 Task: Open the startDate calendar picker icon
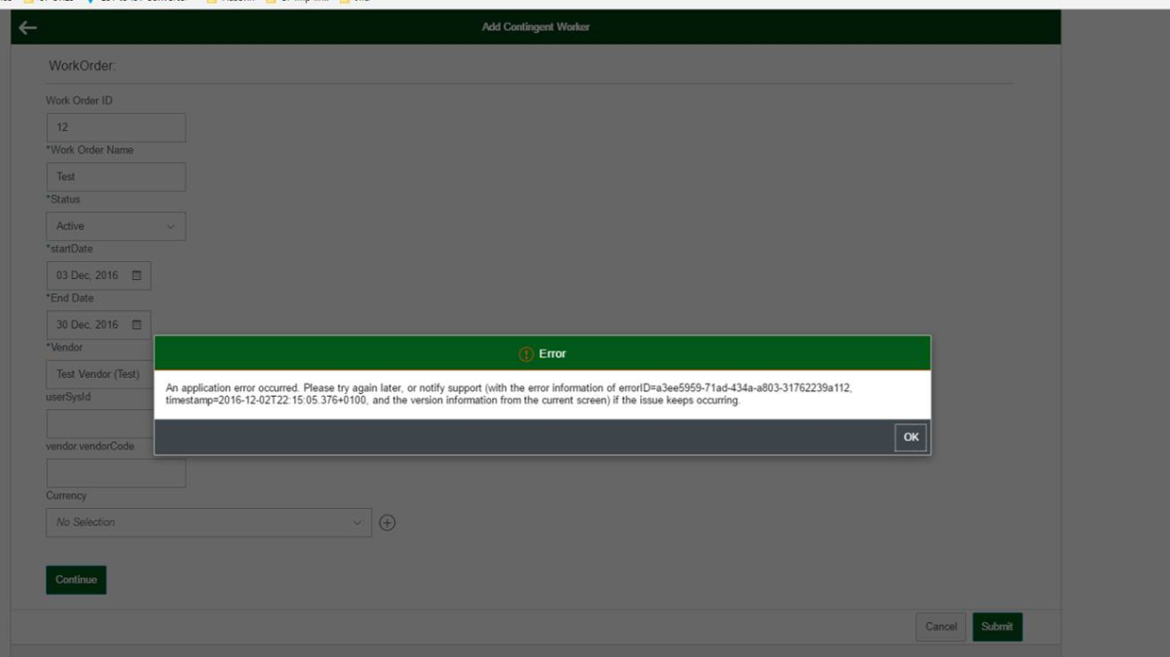[x=136, y=275]
